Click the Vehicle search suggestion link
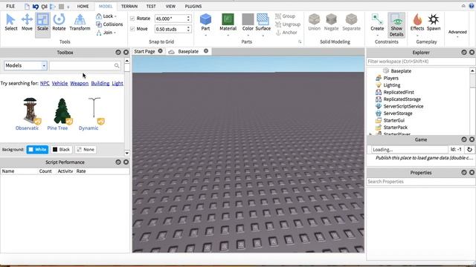This screenshot has height=267, width=476. click(59, 83)
